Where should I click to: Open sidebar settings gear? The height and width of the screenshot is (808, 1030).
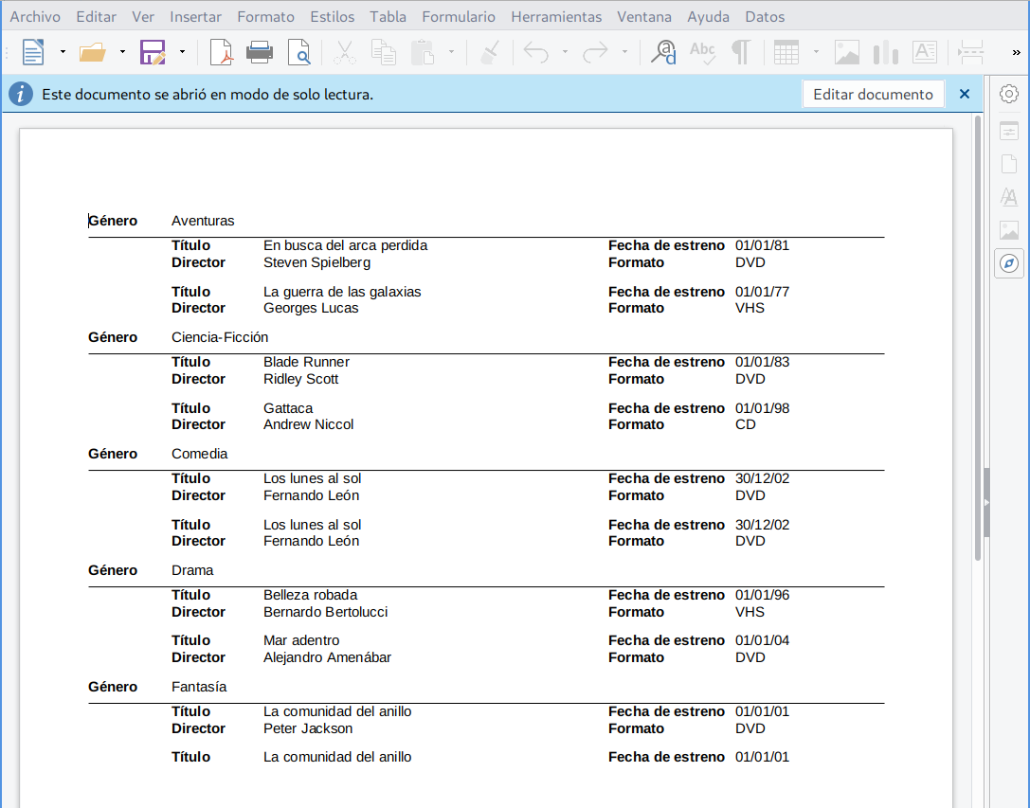[1009, 94]
